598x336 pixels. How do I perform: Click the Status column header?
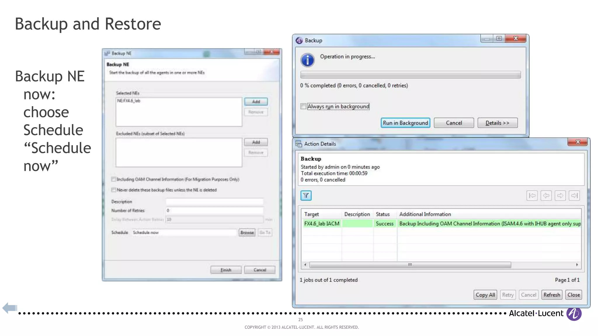383,214
